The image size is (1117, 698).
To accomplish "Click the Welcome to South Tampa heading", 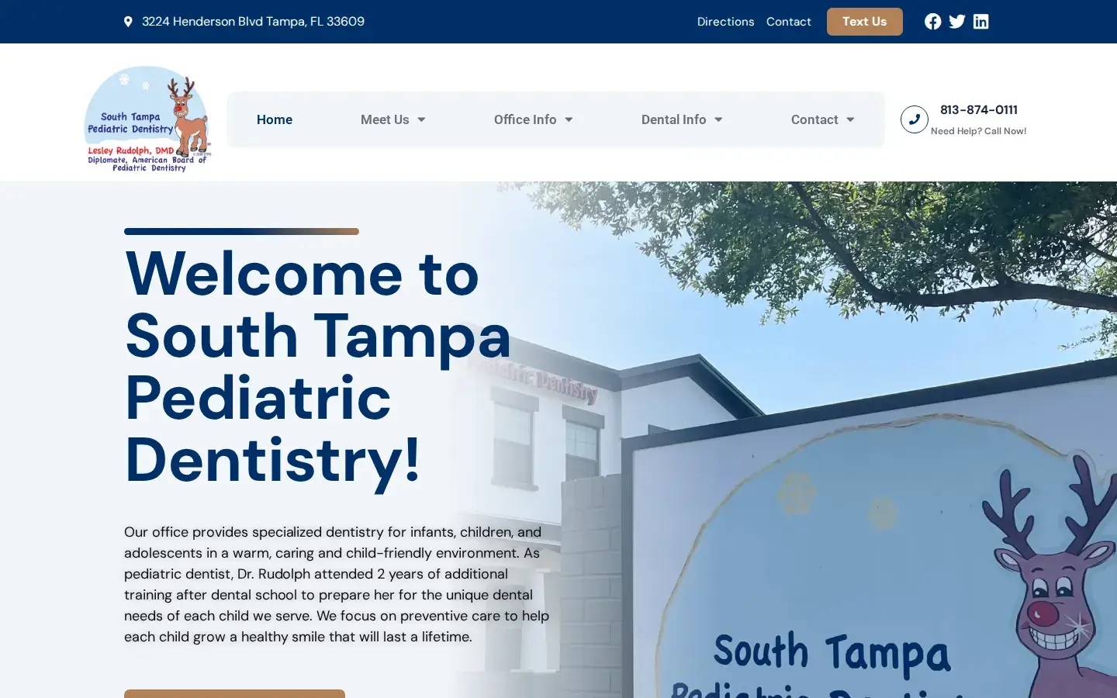I will (318, 366).
